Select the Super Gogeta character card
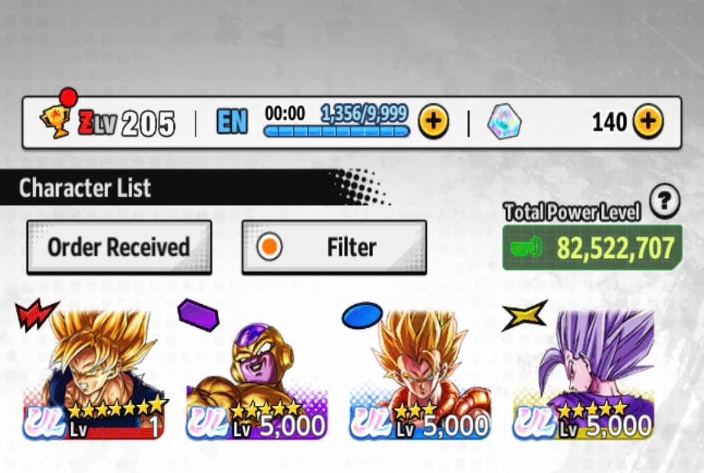The height and width of the screenshot is (473, 704). point(420,374)
